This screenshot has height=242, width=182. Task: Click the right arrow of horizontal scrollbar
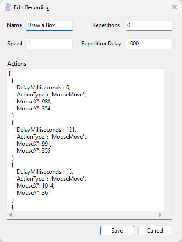(x=160, y=215)
